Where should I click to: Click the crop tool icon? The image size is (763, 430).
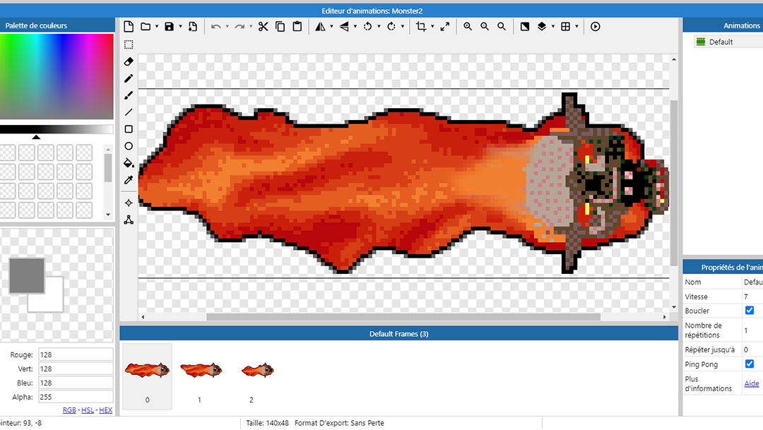(421, 26)
